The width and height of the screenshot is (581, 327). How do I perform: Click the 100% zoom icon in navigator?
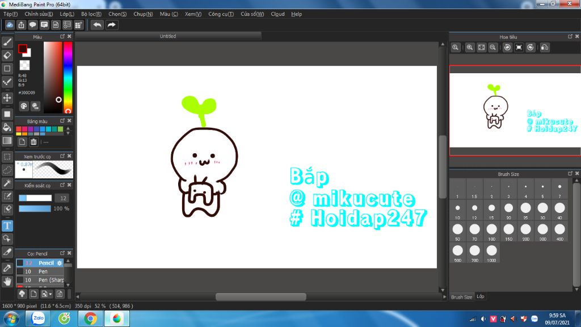pos(456,48)
